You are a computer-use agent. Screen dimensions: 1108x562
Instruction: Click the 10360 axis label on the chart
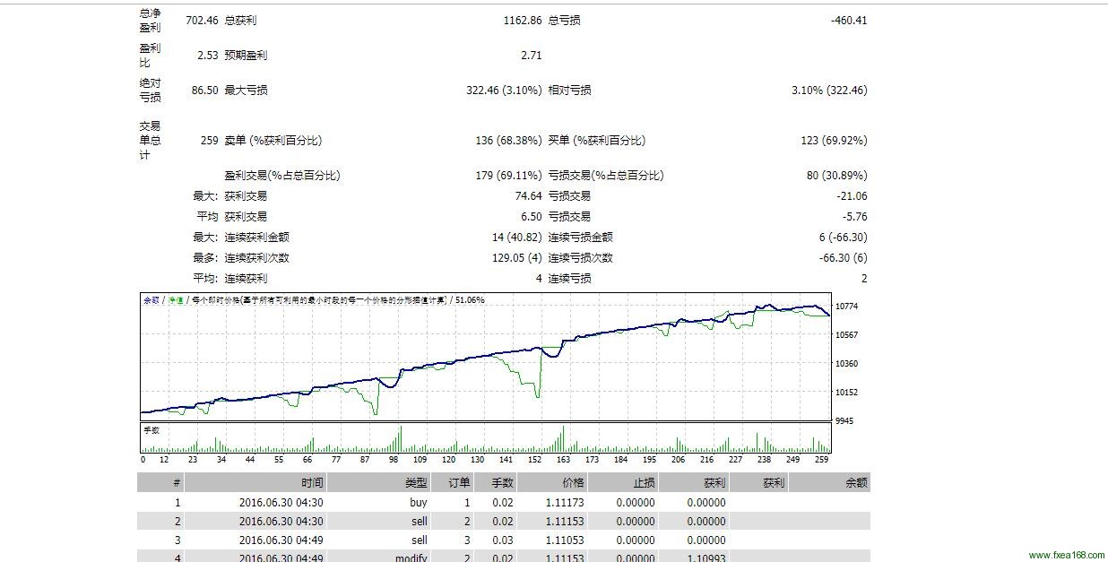pyautogui.click(x=846, y=363)
